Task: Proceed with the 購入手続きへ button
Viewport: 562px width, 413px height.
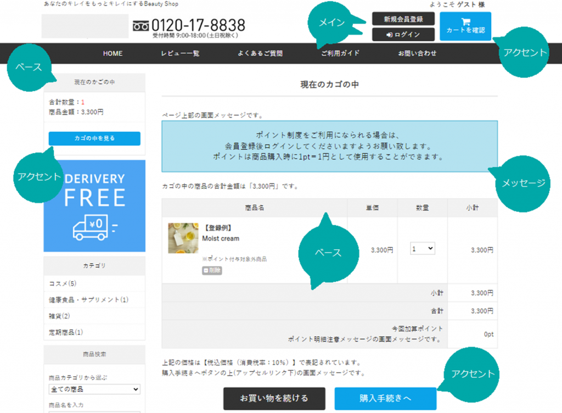Action: point(385,398)
